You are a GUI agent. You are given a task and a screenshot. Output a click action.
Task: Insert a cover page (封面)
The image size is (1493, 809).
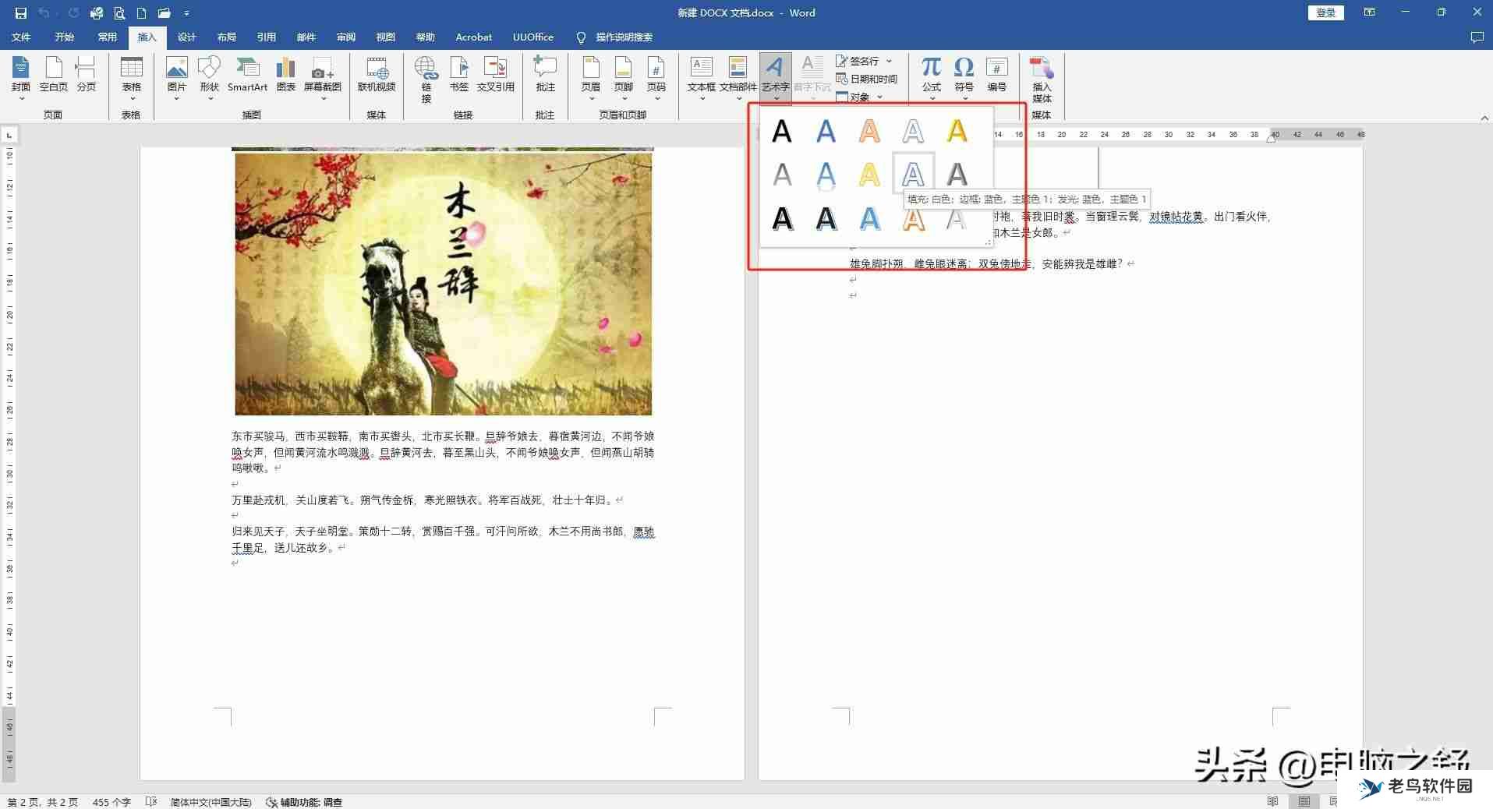[x=21, y=79]
